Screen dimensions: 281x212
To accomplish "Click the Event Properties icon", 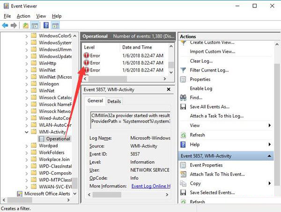I will pos(183,165).
